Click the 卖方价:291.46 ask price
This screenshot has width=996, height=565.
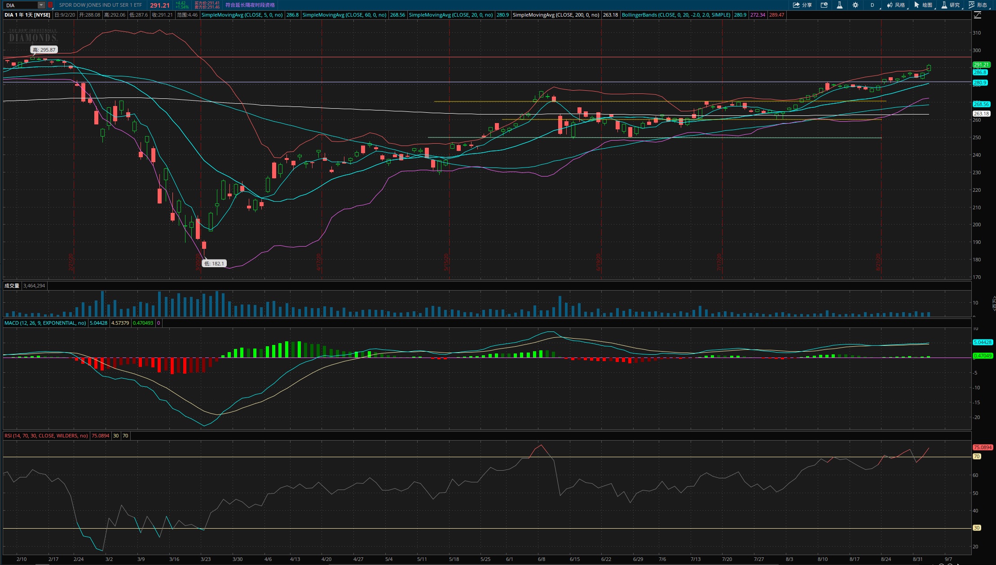click(x=207, y=7)
